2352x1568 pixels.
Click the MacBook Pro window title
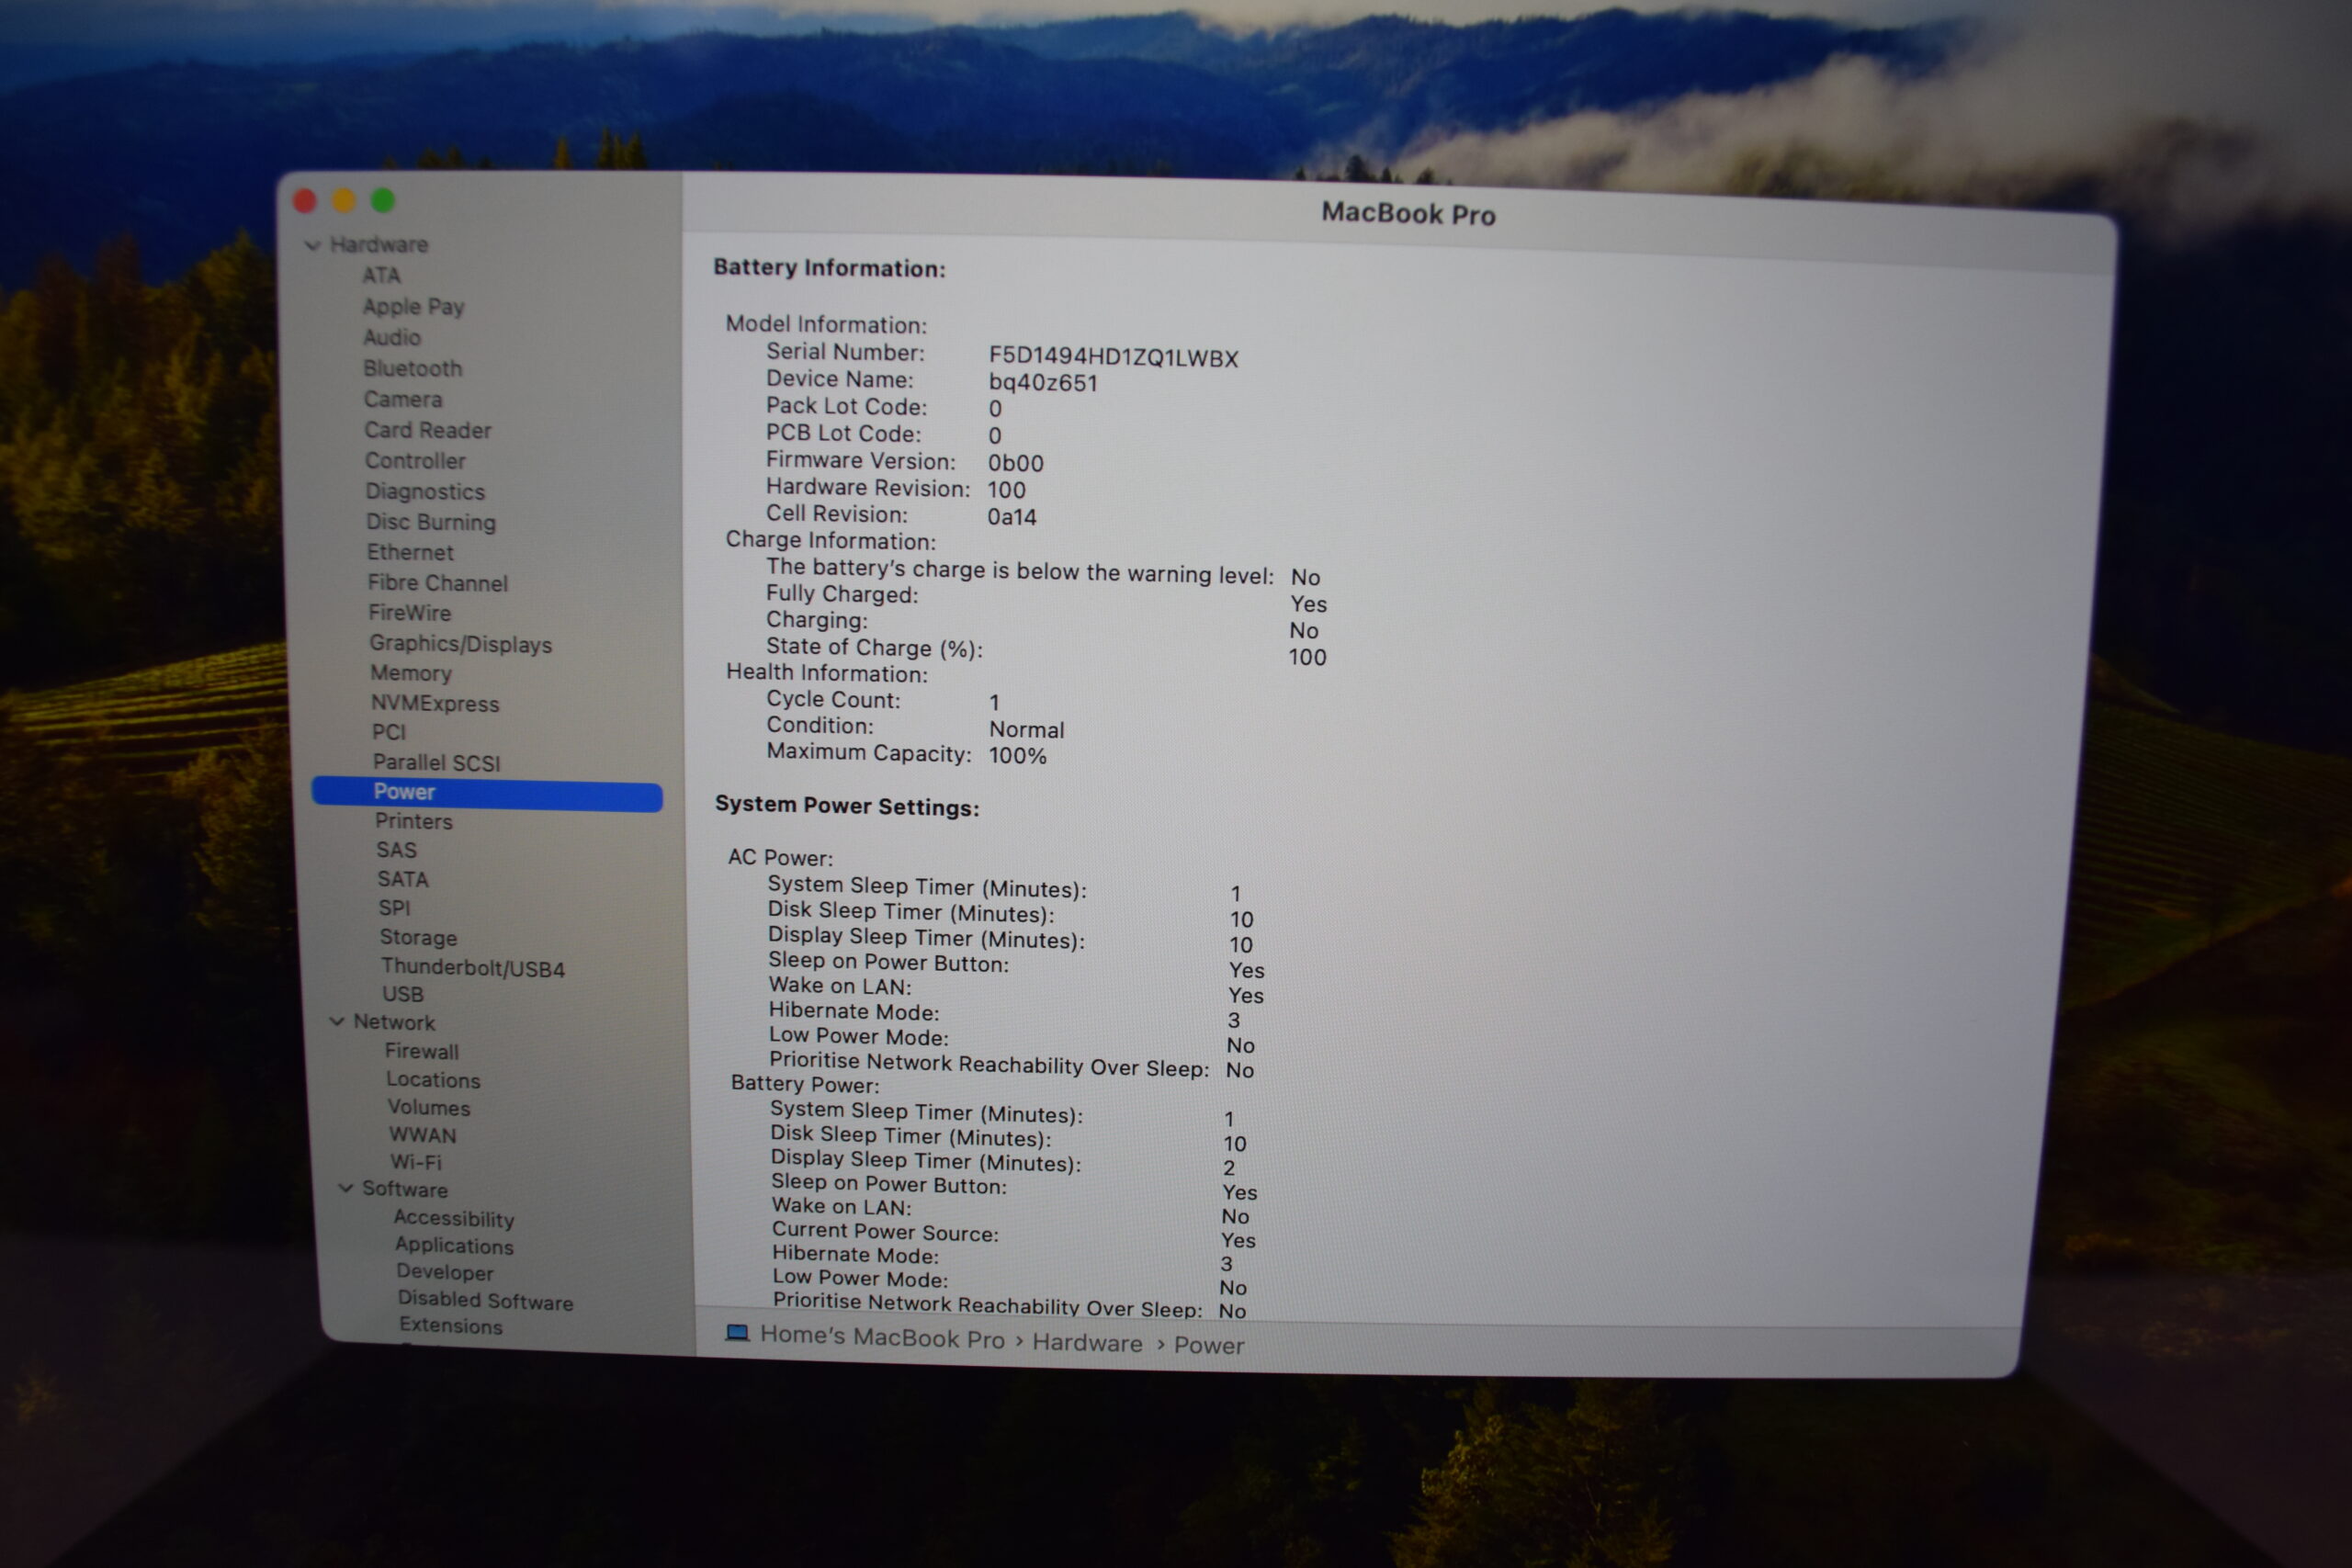click(1408, 214)
